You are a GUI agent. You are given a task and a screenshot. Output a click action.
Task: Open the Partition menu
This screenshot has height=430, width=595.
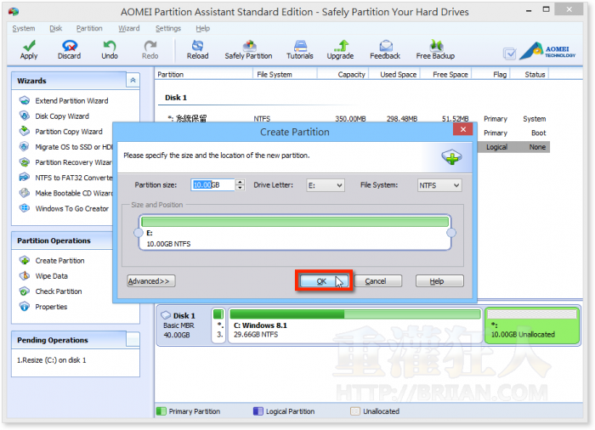[x=89, y=28]
